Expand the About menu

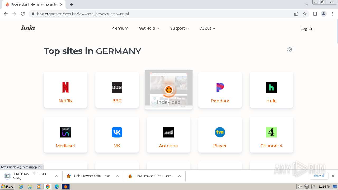pos(208,28)
